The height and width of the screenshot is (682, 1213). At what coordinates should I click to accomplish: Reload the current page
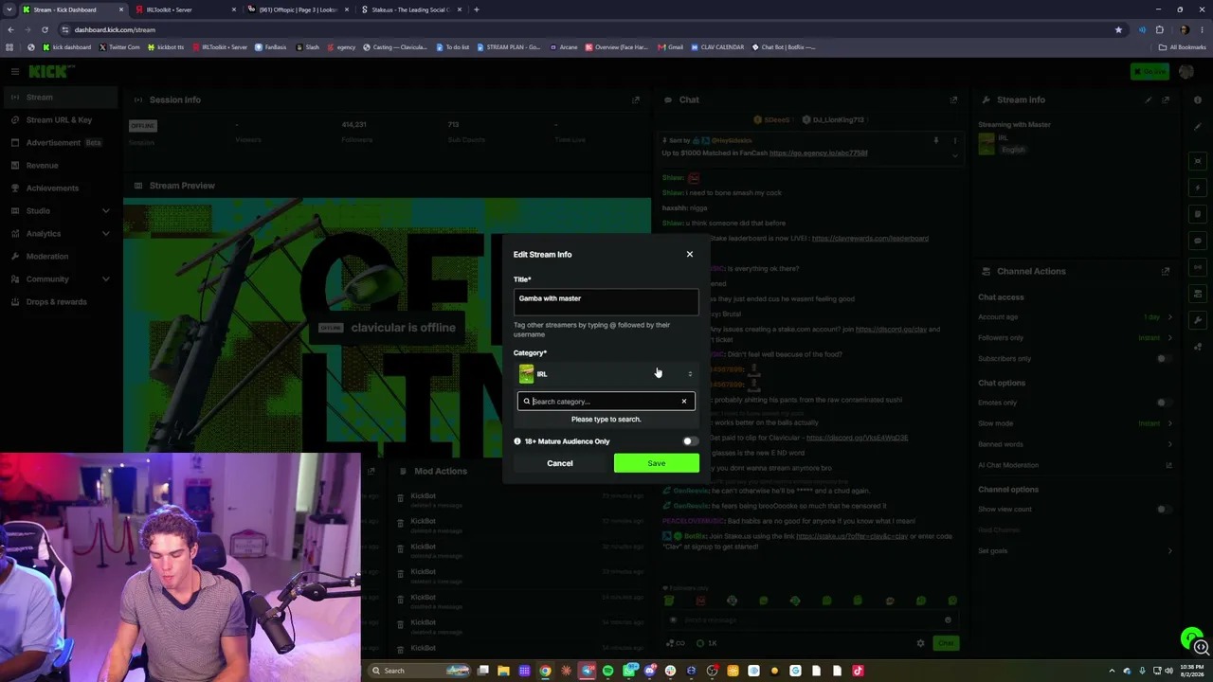44,29
